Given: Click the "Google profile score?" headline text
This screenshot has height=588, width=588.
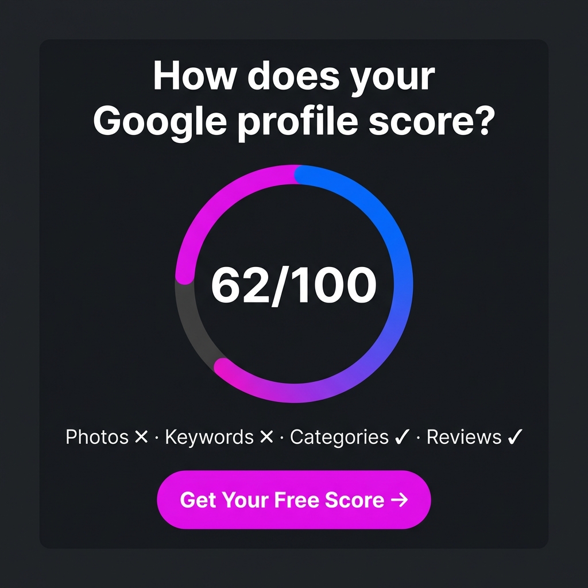Looking at the screenshot, I should point(294,121).
